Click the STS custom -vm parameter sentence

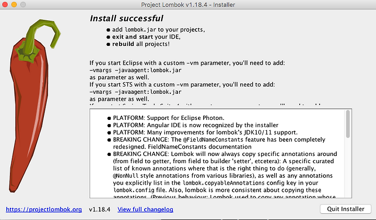pos(182,84)
